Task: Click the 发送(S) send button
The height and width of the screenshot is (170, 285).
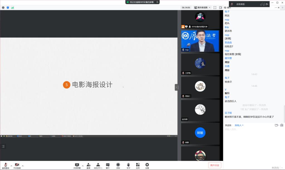Action: pos(276,167)
